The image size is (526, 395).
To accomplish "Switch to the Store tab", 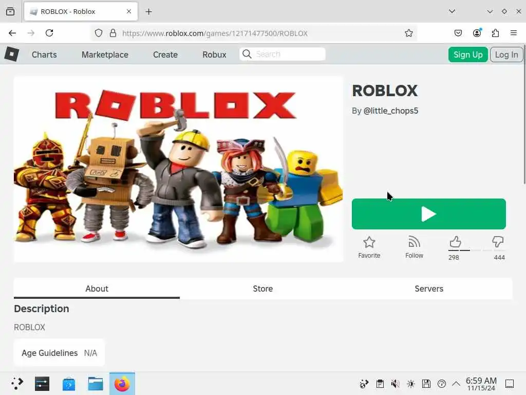I will click(x=262, y=289).
